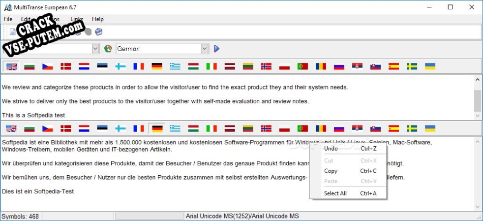The height and width of the screenshot is (221, 483).
Task: Click source pane scrollbar up arrow
Action: (x=478, y=79)
